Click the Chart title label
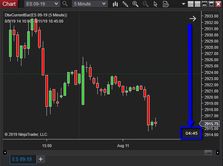Screen dimensions: 223x166 point(9,4)
